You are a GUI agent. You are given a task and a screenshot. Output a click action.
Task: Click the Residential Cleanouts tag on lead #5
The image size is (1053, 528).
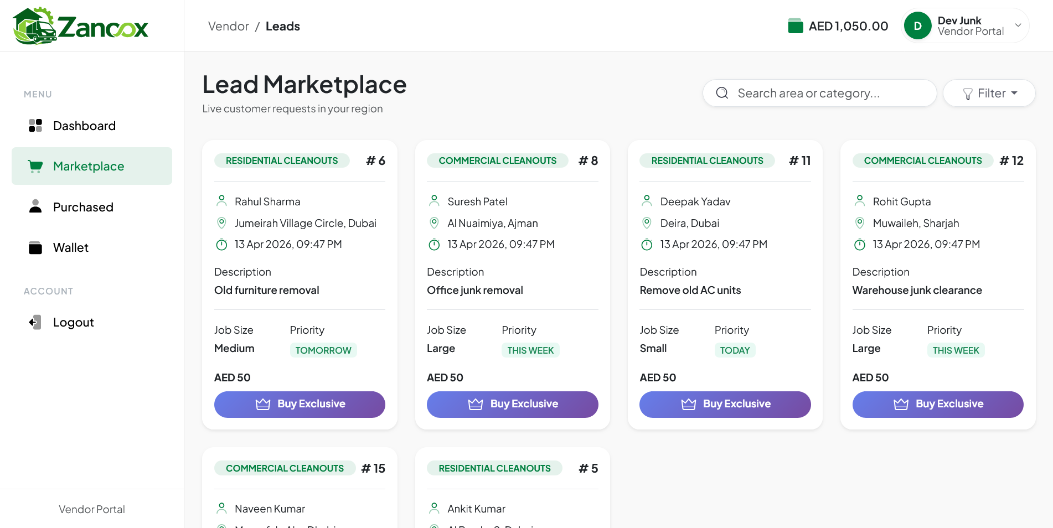pyautogui.click(x=494, y=468)
